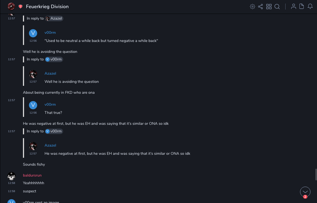Click baldursrun's skull avatar
Image resolution: width=317 pixels, height=203 pixels.
[x=11, y=176]
